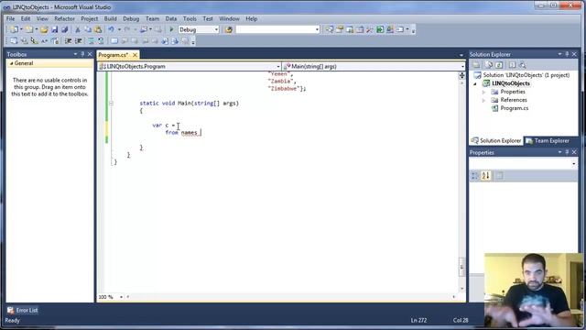The width and height of the screenshot is (586, 330).
Task: Open the Properties panel object selector dropdown
Action: click(574, 163)
